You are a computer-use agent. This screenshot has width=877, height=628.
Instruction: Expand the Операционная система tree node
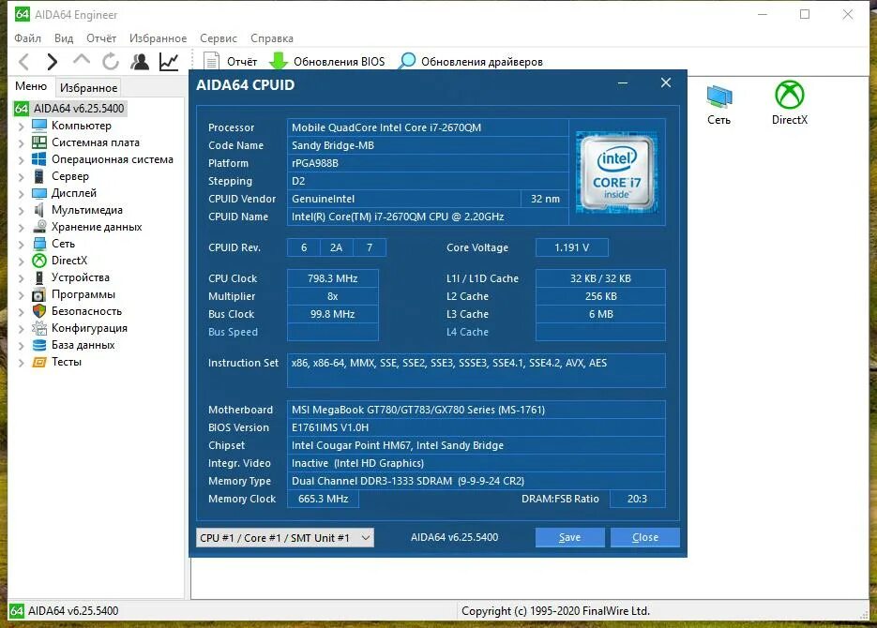(x=22, y=159)
